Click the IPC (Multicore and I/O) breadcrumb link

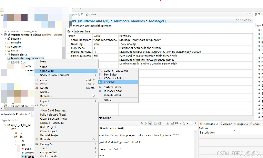point(91,21)
